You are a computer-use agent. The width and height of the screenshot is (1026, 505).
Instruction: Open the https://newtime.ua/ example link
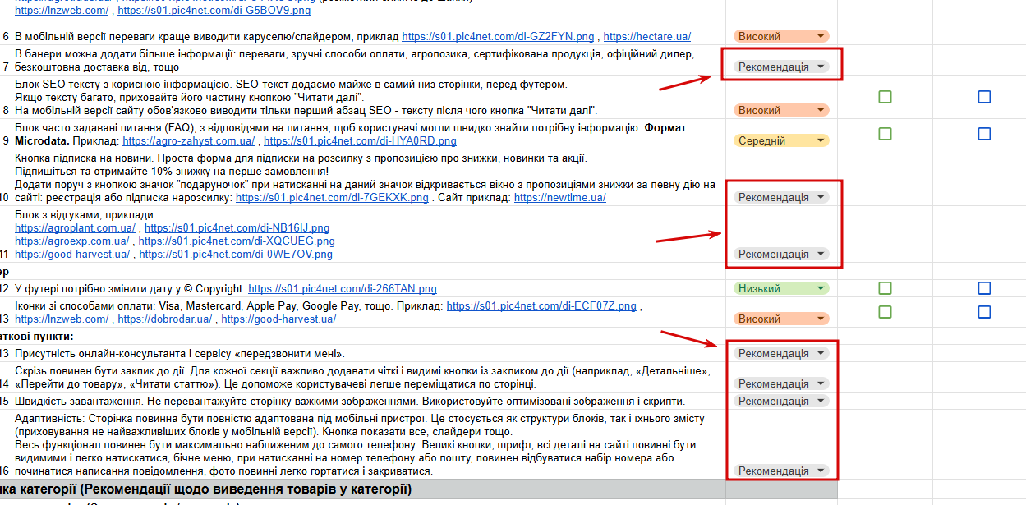[560, 198]
